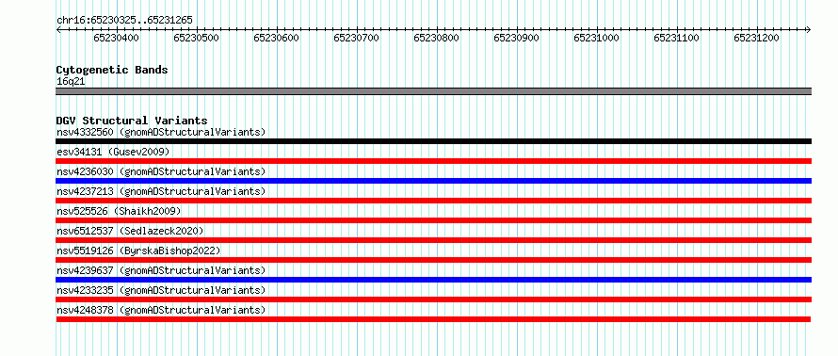Click the red nsv5519126 variant bar

coord(433,260)
